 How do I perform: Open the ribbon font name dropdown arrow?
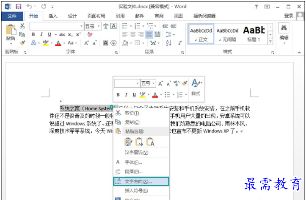tap(82, 26)
